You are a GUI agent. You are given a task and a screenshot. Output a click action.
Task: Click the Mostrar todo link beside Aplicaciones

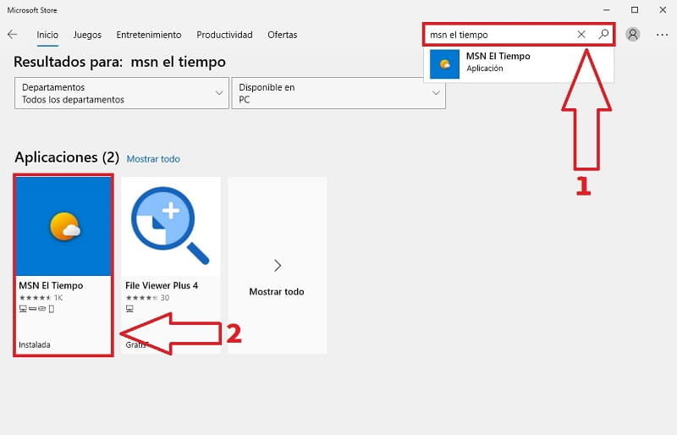tap(153, 159)
